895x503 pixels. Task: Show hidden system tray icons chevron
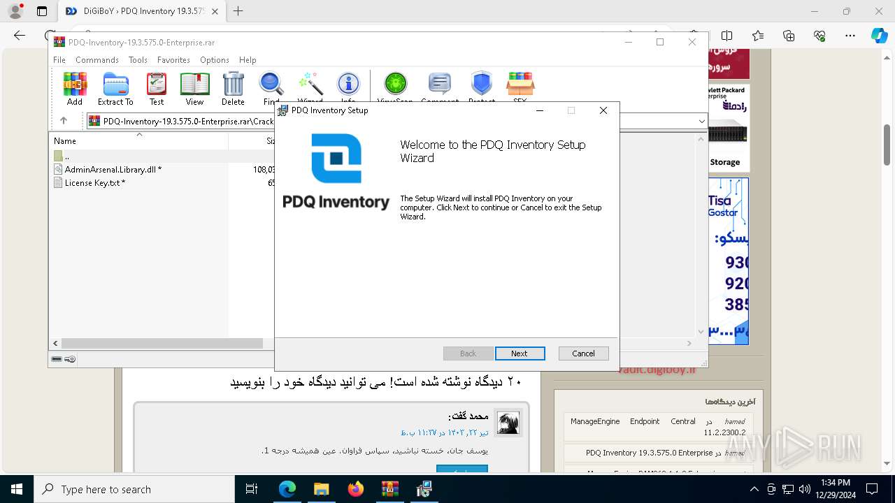click(754, 489)
